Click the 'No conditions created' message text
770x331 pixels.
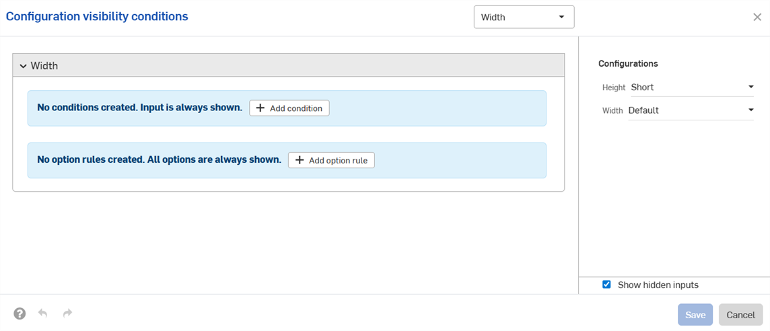pyautogui.click(x=140, y=108)
